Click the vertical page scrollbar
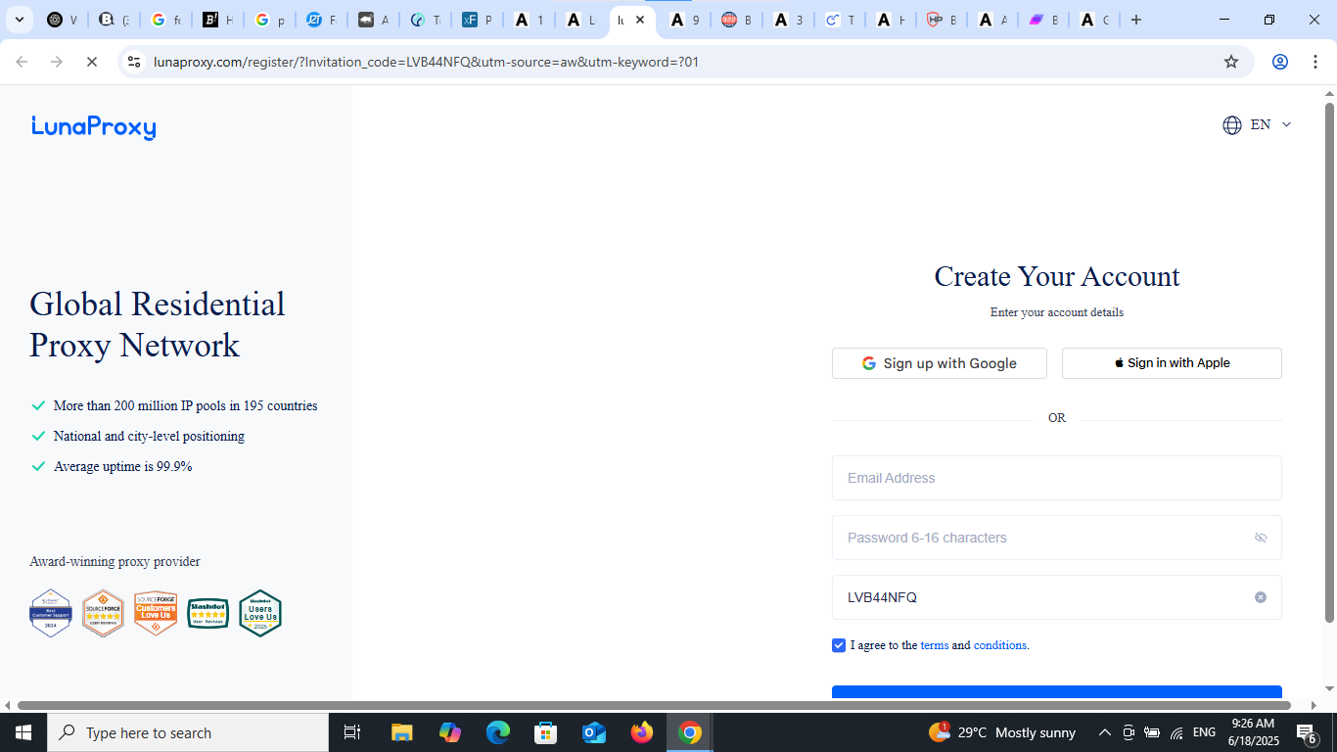The image size is (1337, 752). (x=1329, y=362)
